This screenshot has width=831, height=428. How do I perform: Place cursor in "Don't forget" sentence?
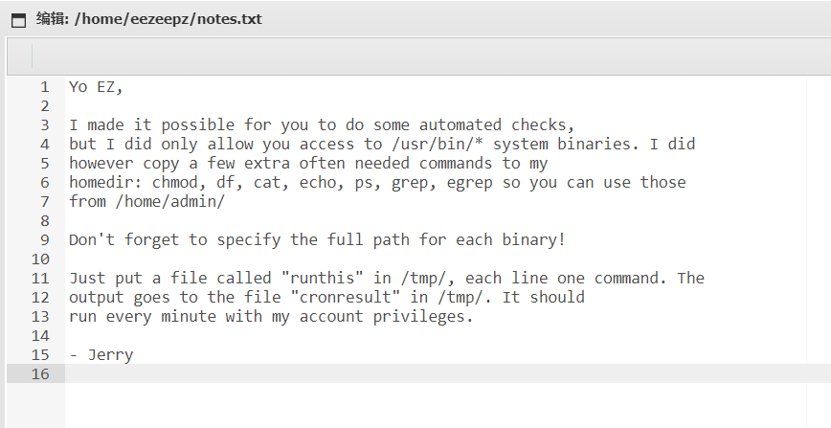tap(317, 239)
